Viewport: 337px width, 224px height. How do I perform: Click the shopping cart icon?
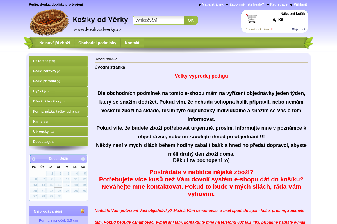pos(251,18)
